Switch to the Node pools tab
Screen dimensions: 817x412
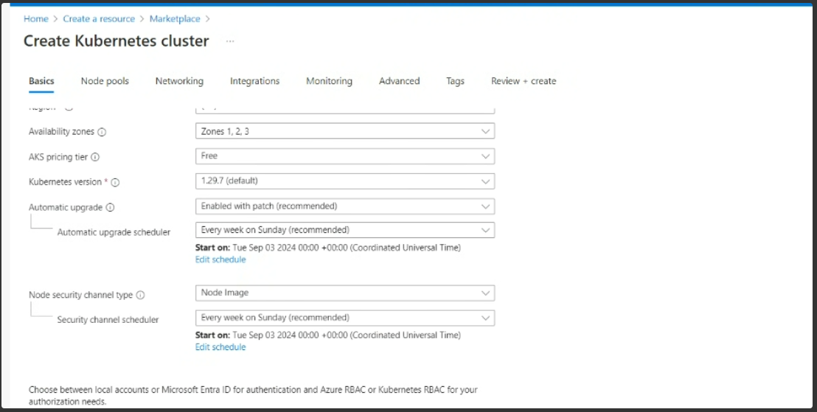[x=105, y=81]
